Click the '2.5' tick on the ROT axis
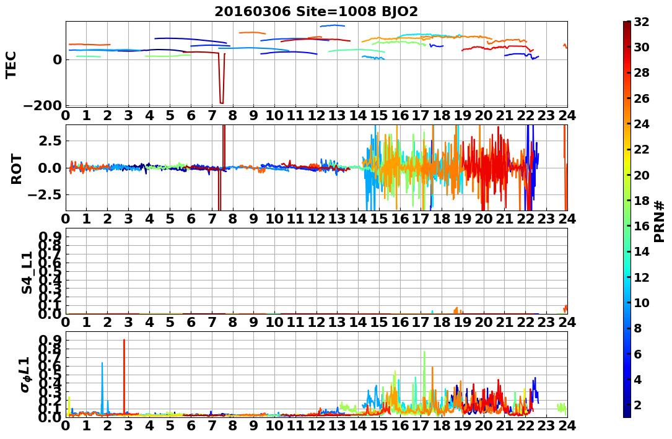The image size is (672, 439). click(x=51, y=141)
